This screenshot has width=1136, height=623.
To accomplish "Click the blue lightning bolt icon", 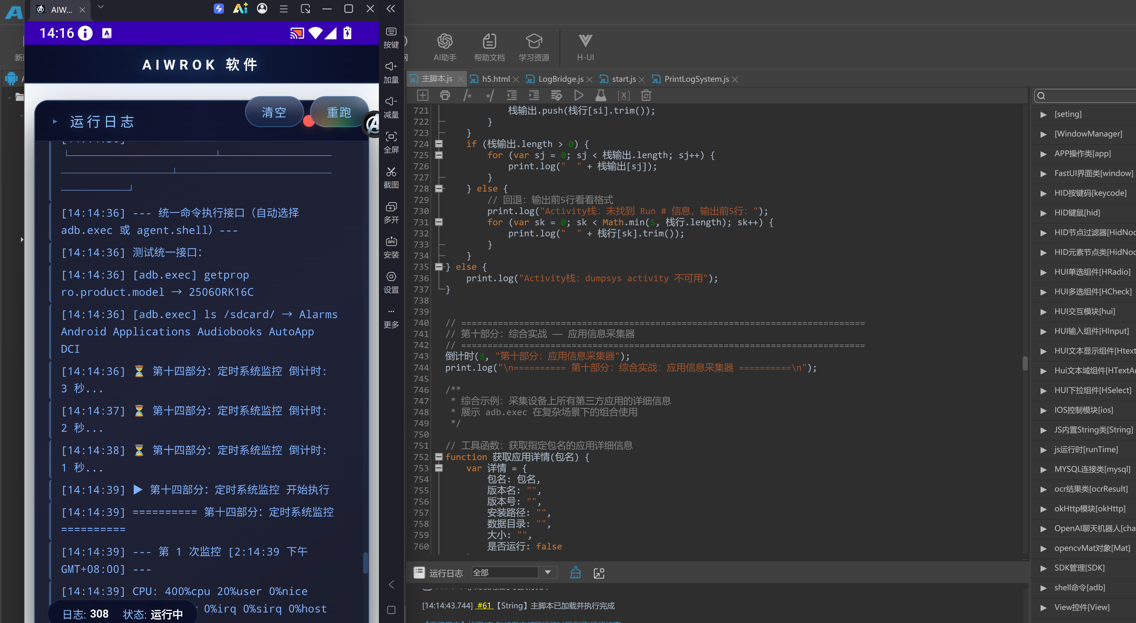I will pos(219,8).
